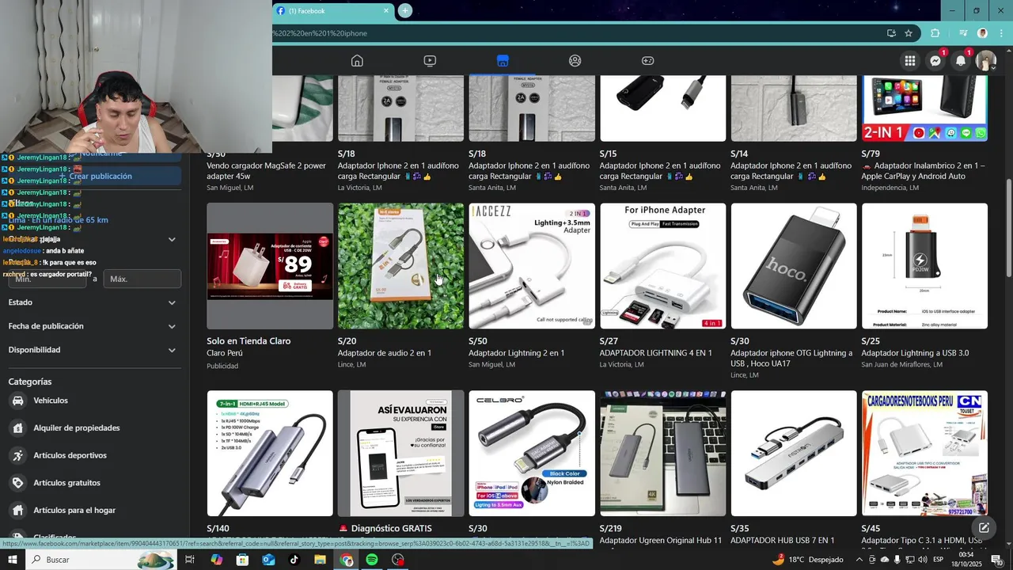Viewport: 1013px width, 570px height.
Task: Go to Facebook Home icon
Action: [x=357, y=61]
